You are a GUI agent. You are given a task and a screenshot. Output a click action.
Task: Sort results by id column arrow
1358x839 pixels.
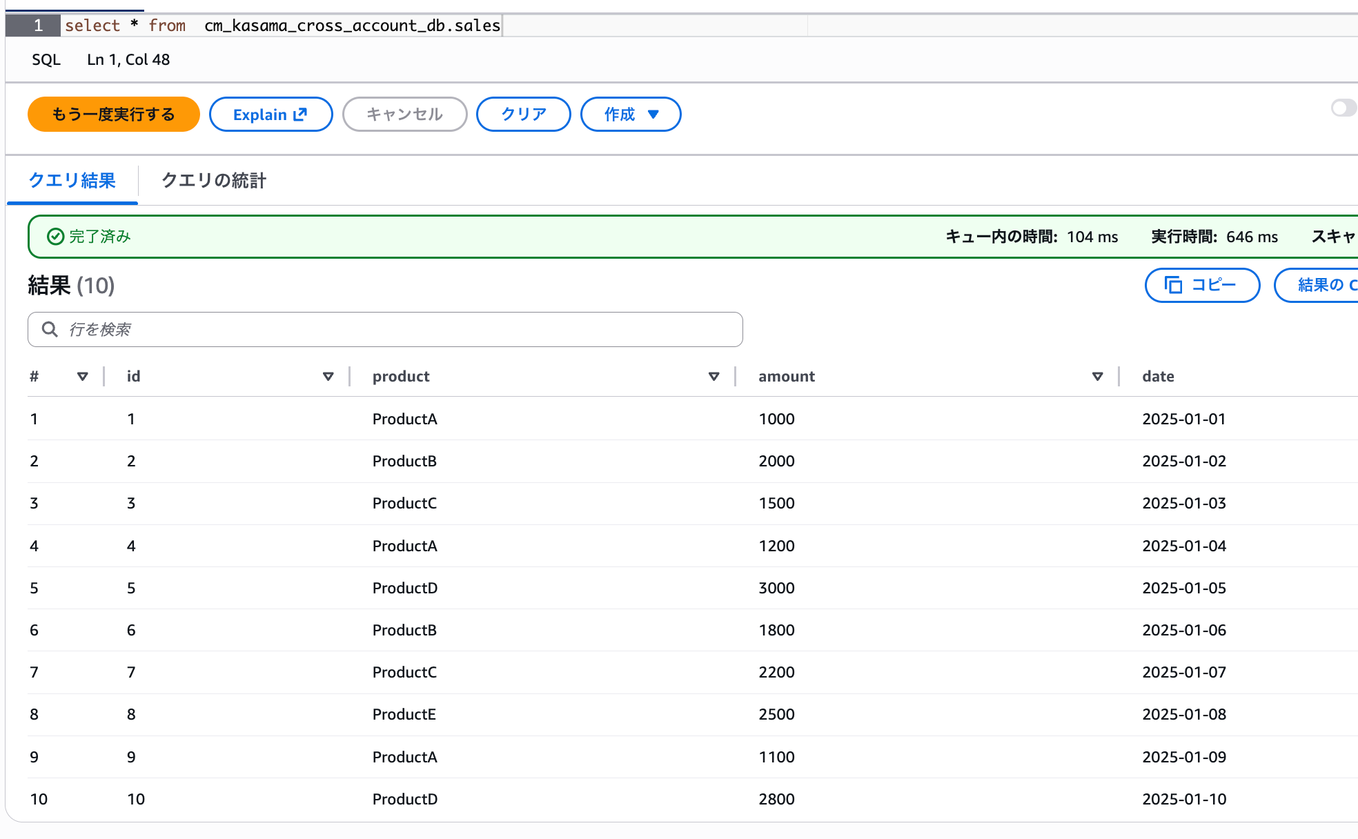tap(328, 376)
